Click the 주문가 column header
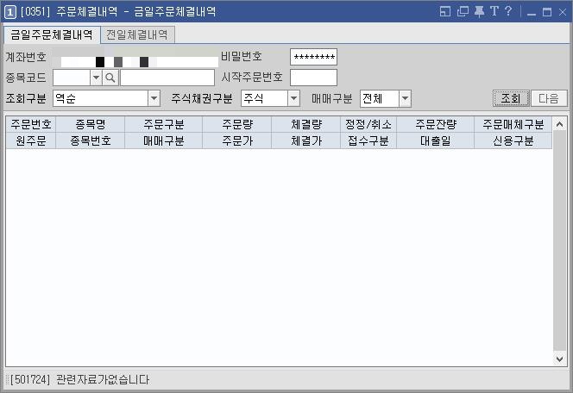The height and width of the screenshot is (393, 573). [x=237, y=140]
